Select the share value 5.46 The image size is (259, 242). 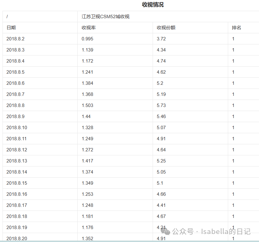(x=161, y=117)
